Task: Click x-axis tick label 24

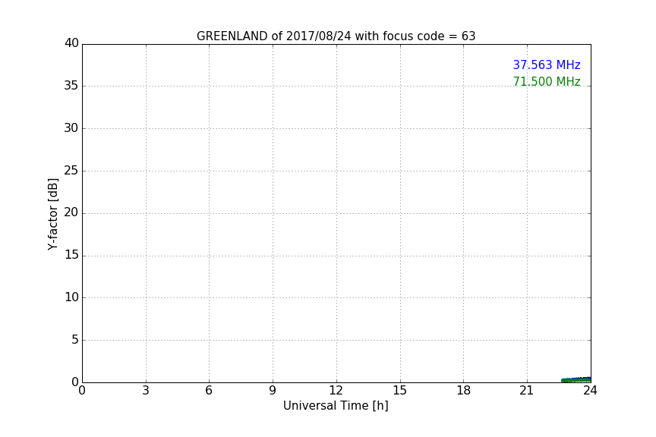Action: [x=590, y=391]
